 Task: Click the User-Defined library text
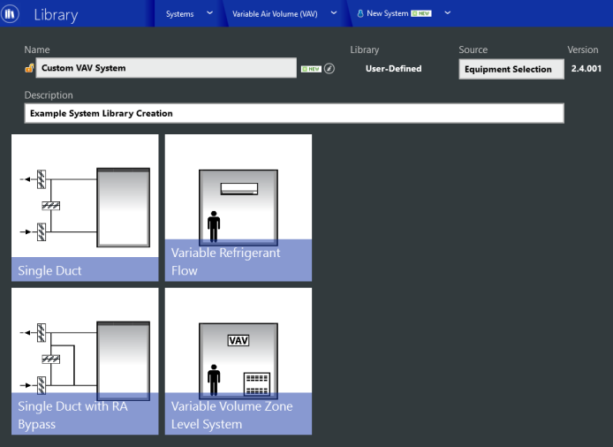tap(393, 68)
